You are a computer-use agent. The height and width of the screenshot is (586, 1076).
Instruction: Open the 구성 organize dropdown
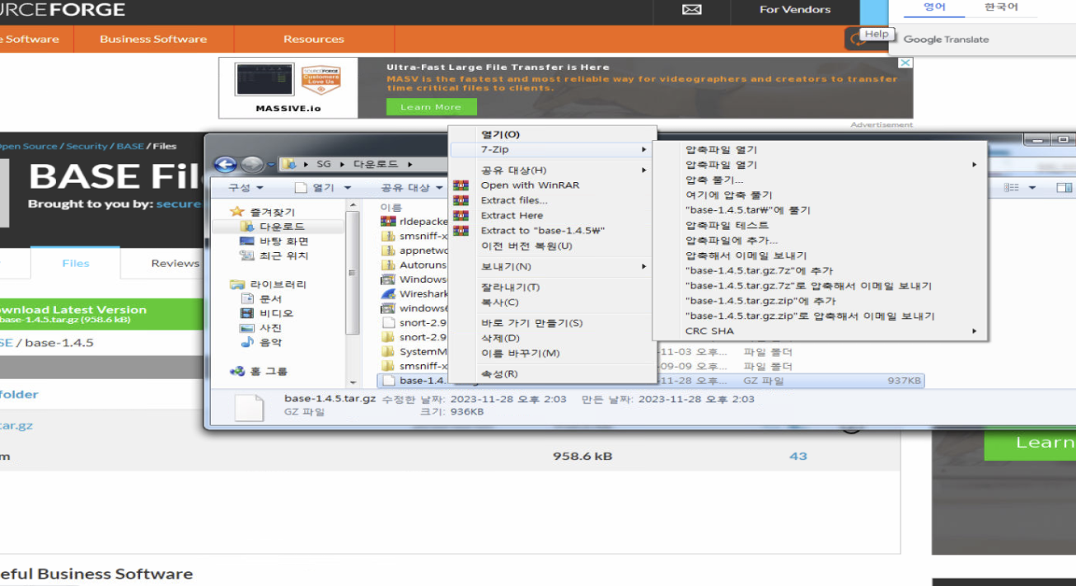(246, 188)
